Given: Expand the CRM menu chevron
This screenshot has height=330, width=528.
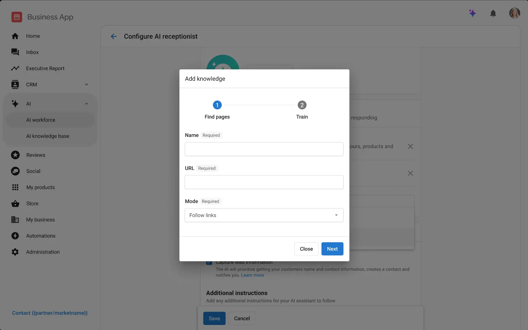Looking at the screenshot, I should (x=86, y=85).
